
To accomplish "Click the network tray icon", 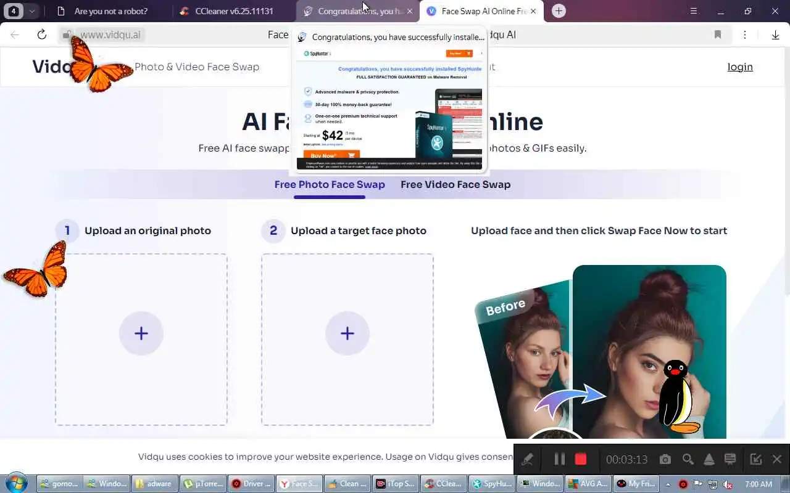I will 713,484.
